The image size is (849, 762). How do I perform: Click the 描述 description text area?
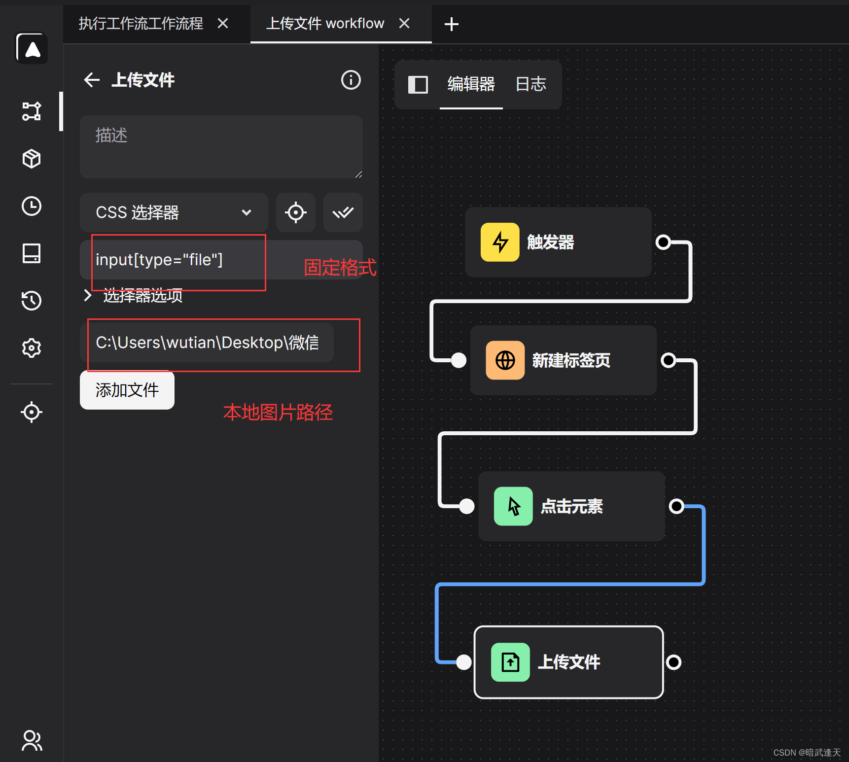[221, 147]
